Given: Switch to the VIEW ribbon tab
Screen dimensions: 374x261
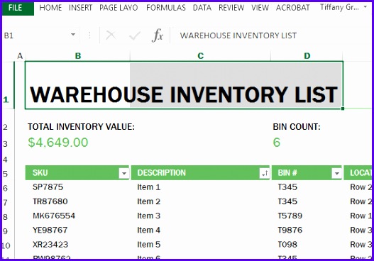Looking at the screenshot, I should (260, 8).
